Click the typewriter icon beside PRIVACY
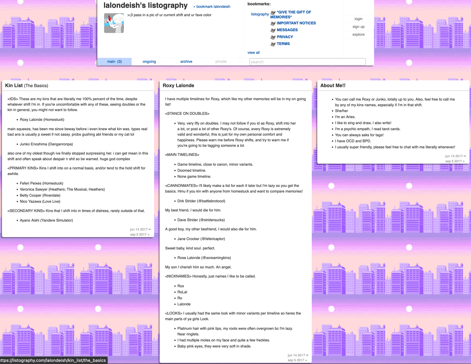This screenshot has height=364, width=471. (x=273, y=37)
